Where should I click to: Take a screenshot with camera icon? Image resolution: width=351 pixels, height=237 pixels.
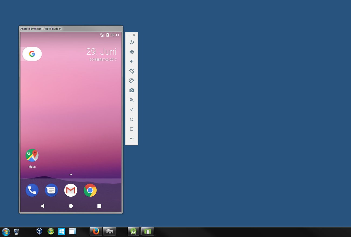point(131,90)
